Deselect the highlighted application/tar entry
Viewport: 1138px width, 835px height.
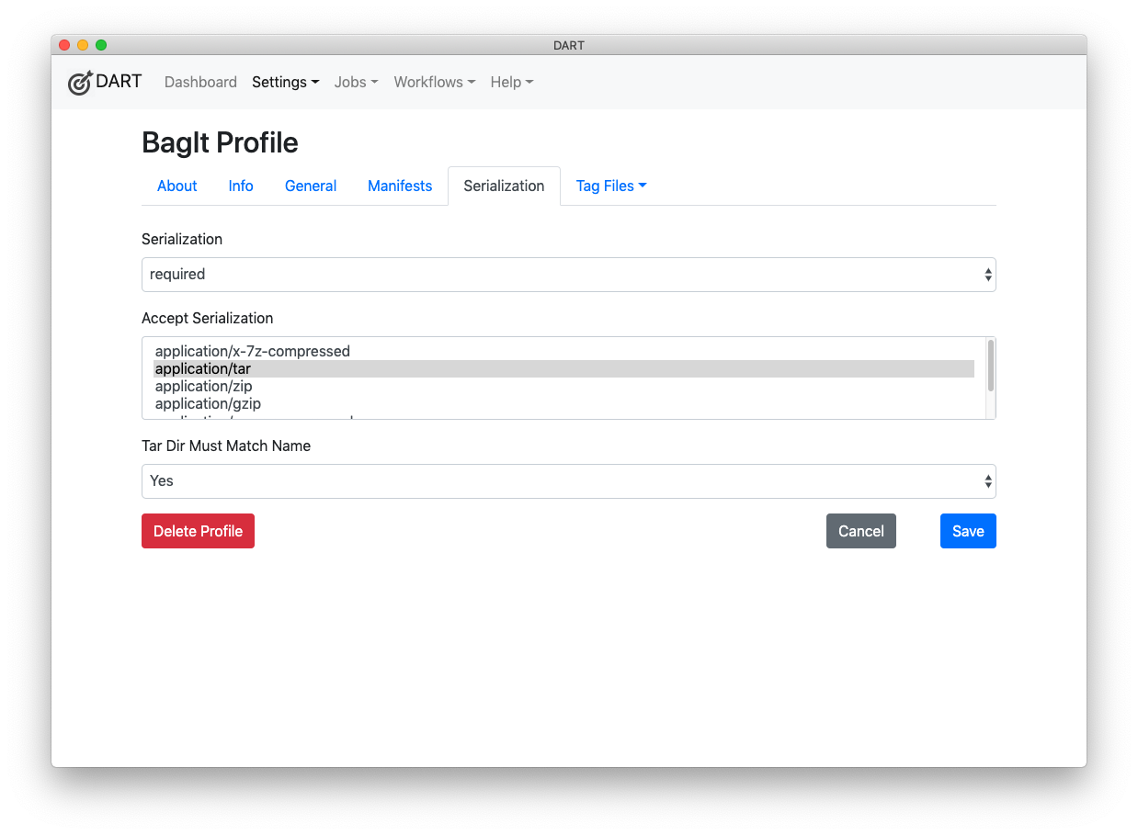click(x=203, y=368)
